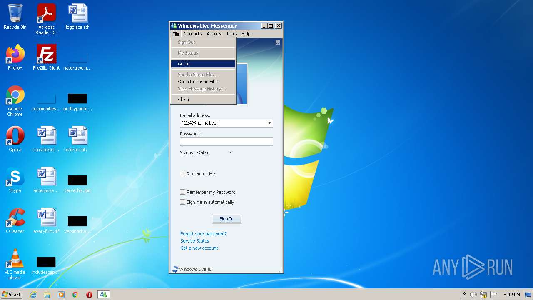
Task: Open the Start menu
Action: [x=11, y=294]
